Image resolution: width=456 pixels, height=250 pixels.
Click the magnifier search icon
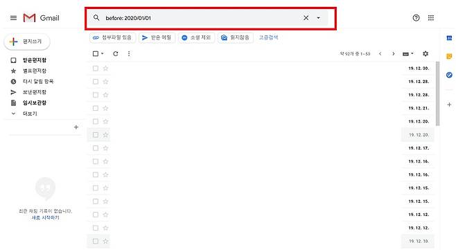pos(96,18)
